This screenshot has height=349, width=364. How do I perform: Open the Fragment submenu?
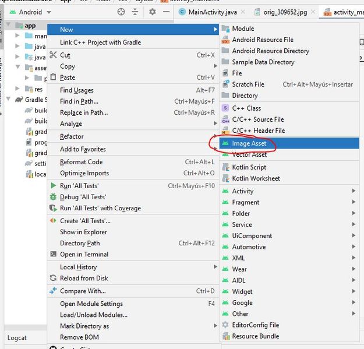[289, 202]
